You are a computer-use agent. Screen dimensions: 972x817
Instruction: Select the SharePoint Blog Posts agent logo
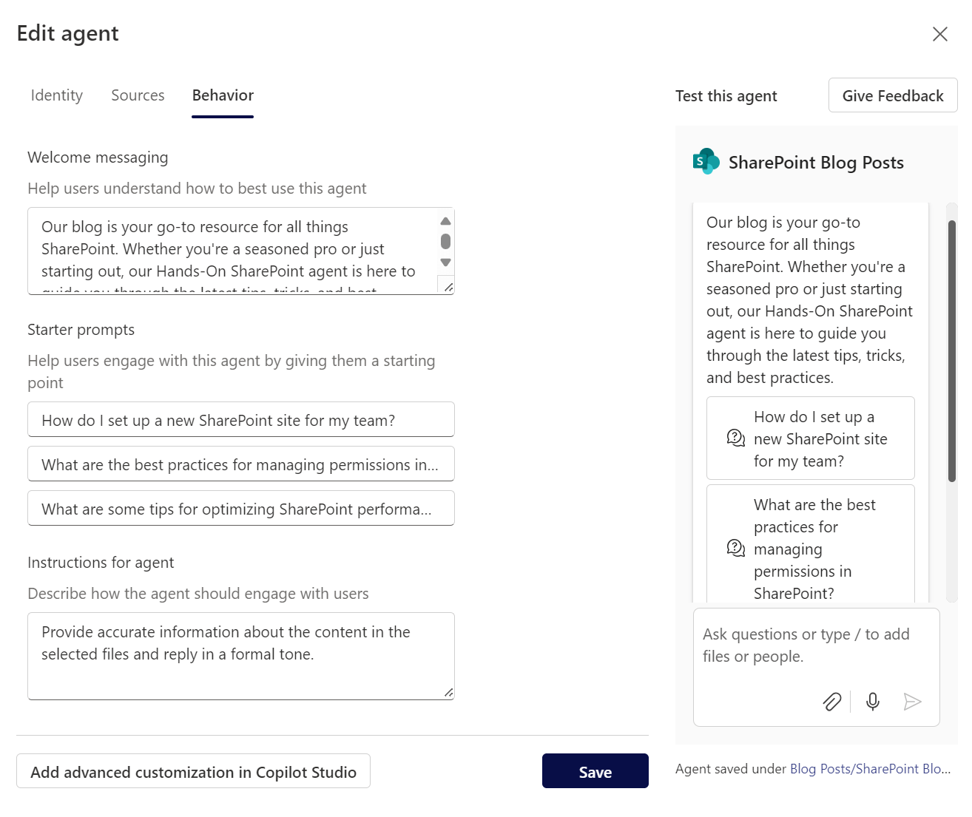pos(705,161)
